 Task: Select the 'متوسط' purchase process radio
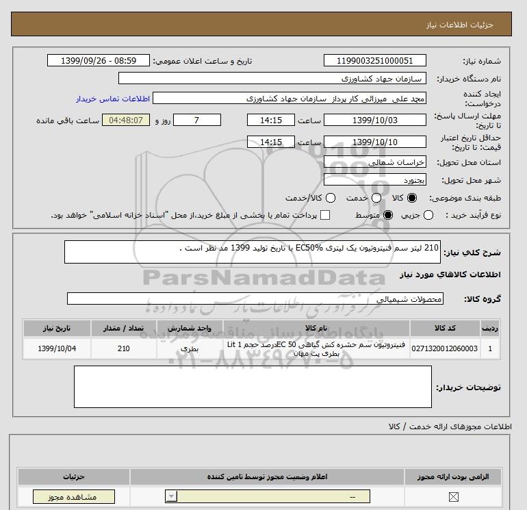click(388, 215)
